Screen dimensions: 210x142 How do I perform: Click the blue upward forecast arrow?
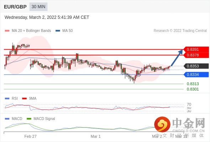177,58
